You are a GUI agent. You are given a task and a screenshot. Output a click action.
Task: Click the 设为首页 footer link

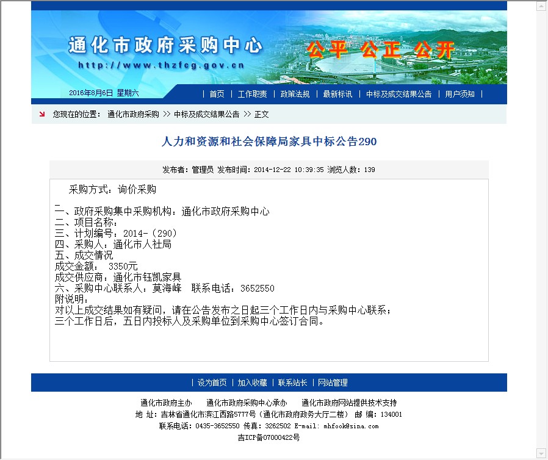click(212, 383)
